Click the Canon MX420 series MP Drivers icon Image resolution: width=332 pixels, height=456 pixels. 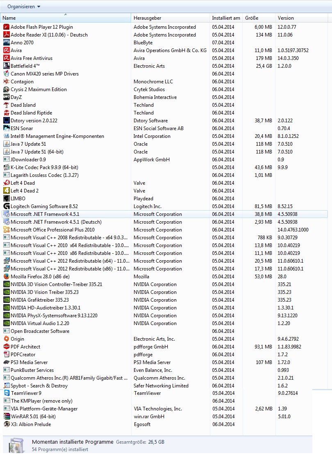point(7,74)
